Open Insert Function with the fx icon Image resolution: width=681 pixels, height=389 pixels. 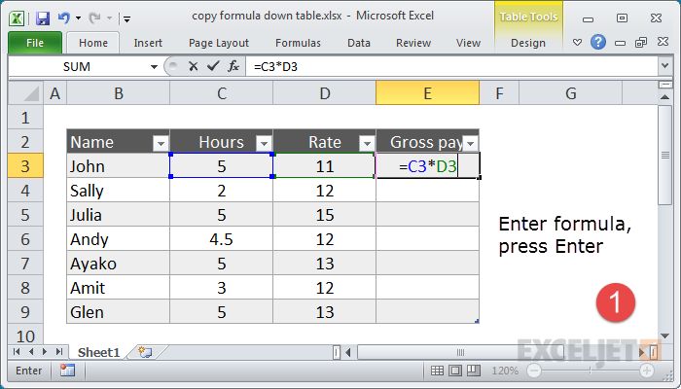[x=233, y=66]
